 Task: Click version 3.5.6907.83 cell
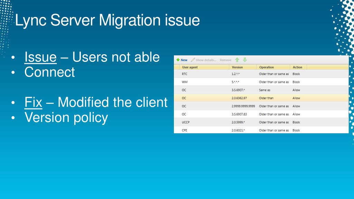click(x=239, y=114)
